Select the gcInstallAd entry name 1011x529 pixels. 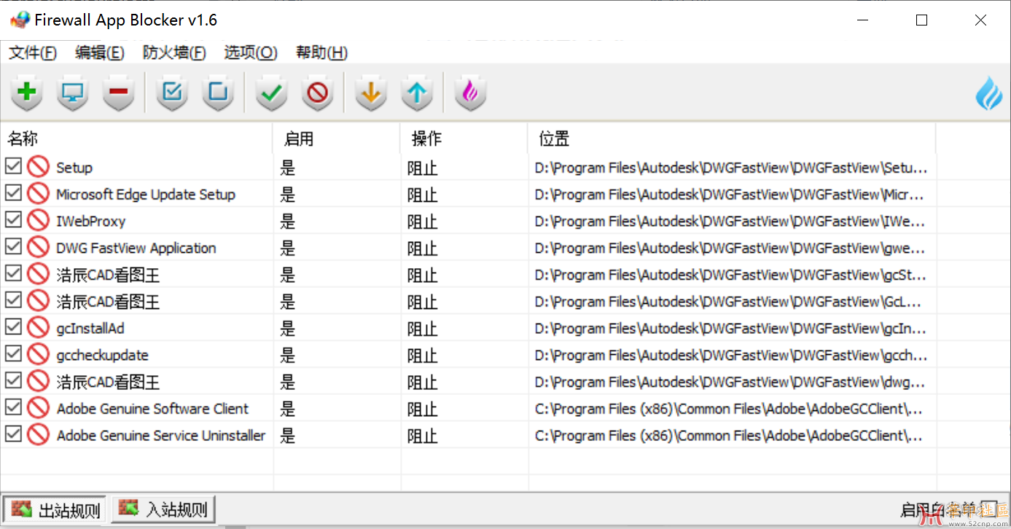point(90,329)
